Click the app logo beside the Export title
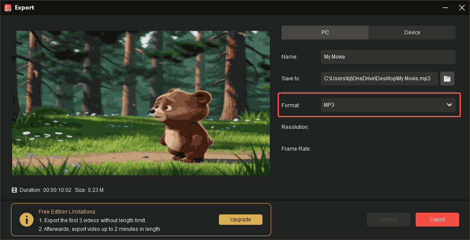Viewport: 470px width, 240px height. pos(8,7)
